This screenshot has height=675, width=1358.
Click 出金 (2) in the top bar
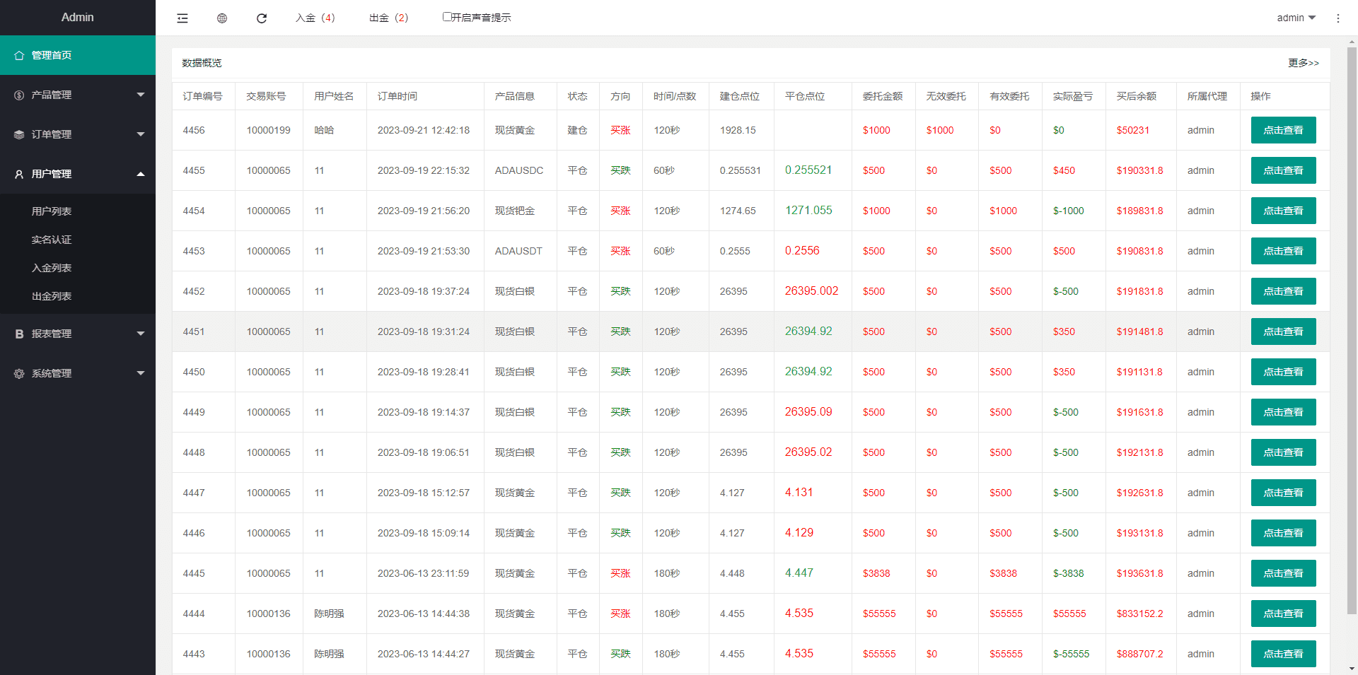pos(389,18)
